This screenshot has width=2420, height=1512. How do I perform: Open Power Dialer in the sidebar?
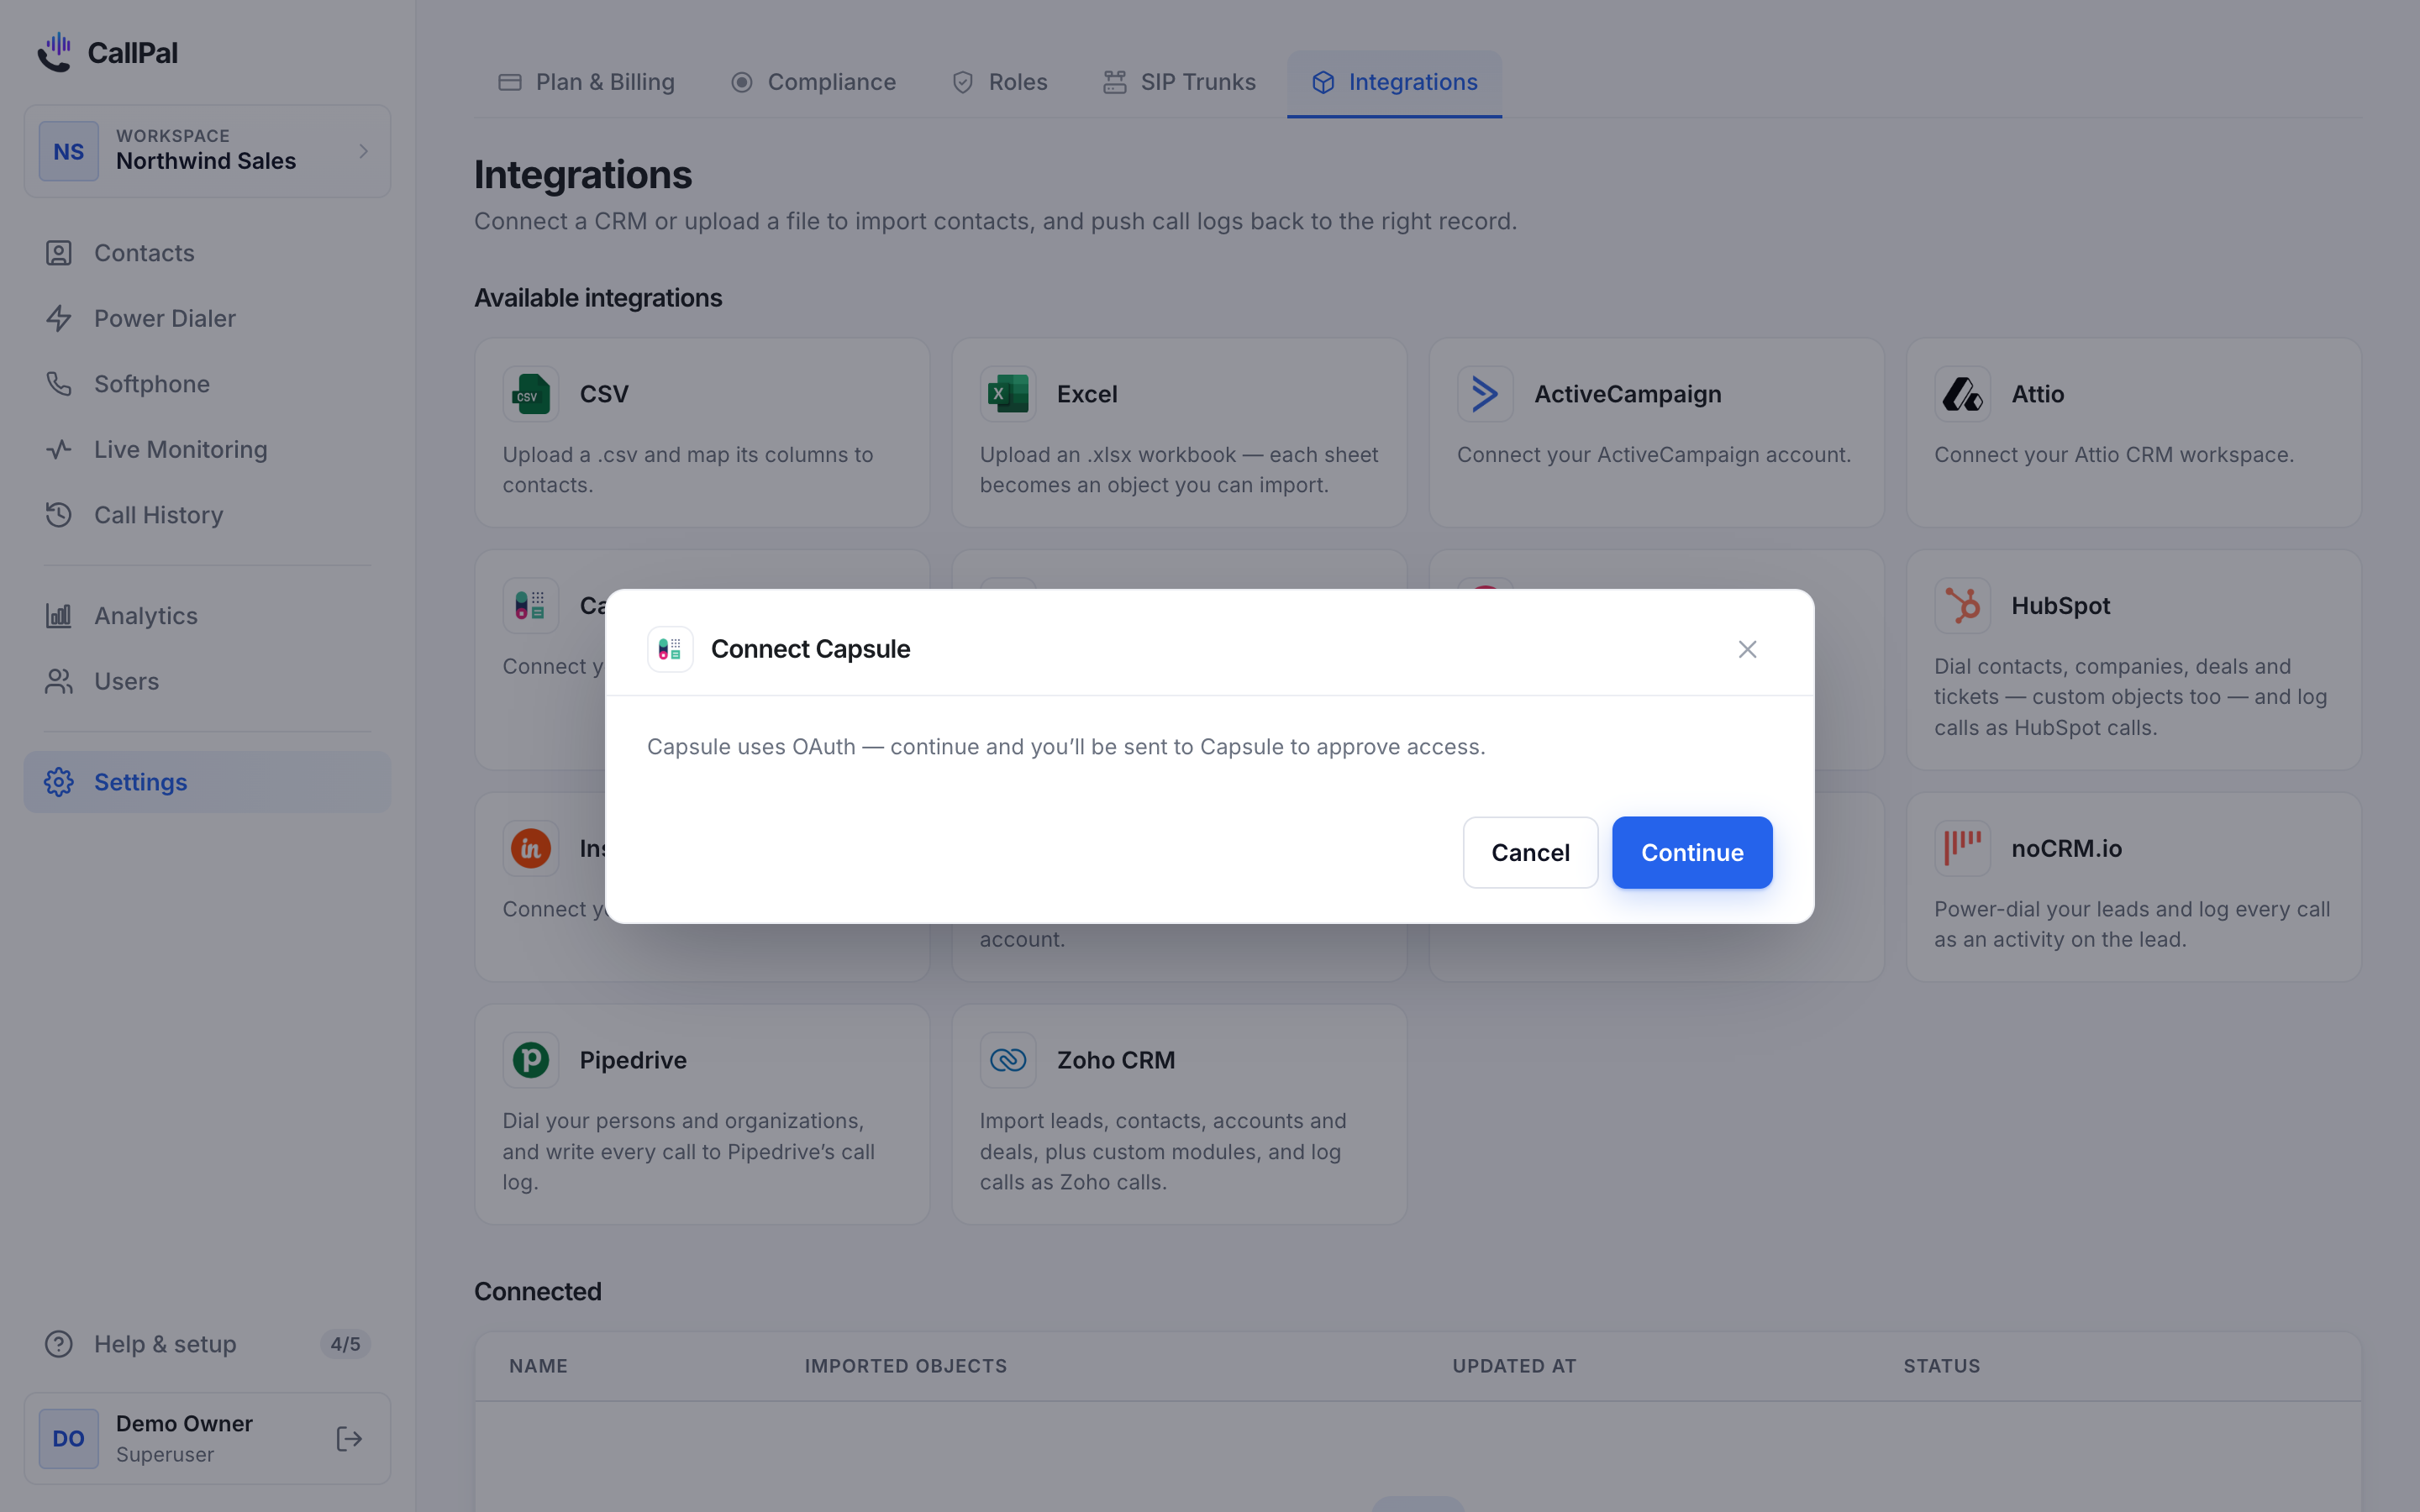[207, 318]
